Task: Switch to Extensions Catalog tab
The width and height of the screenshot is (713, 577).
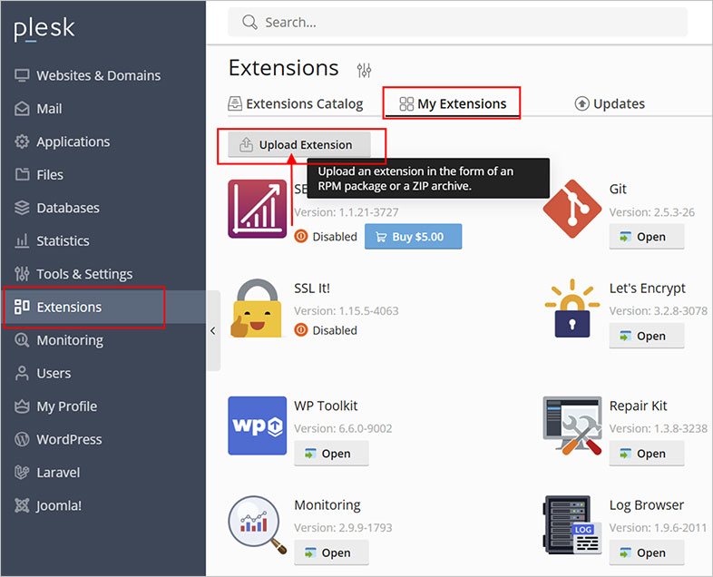Action: [296, 103]
